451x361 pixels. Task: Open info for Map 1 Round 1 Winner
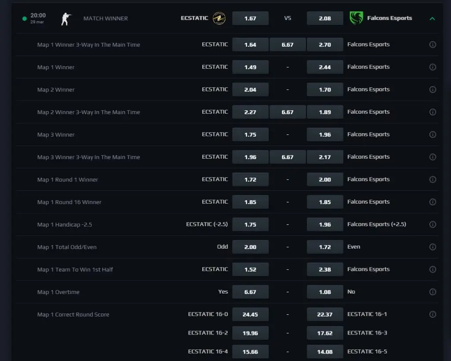pos(433,179)
